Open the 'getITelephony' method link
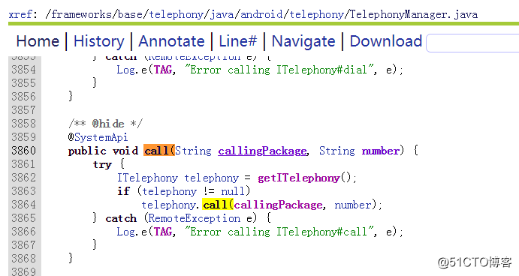The width and height of the screenshot is (519, 276). pyautogui.click(x=299, y=178)
